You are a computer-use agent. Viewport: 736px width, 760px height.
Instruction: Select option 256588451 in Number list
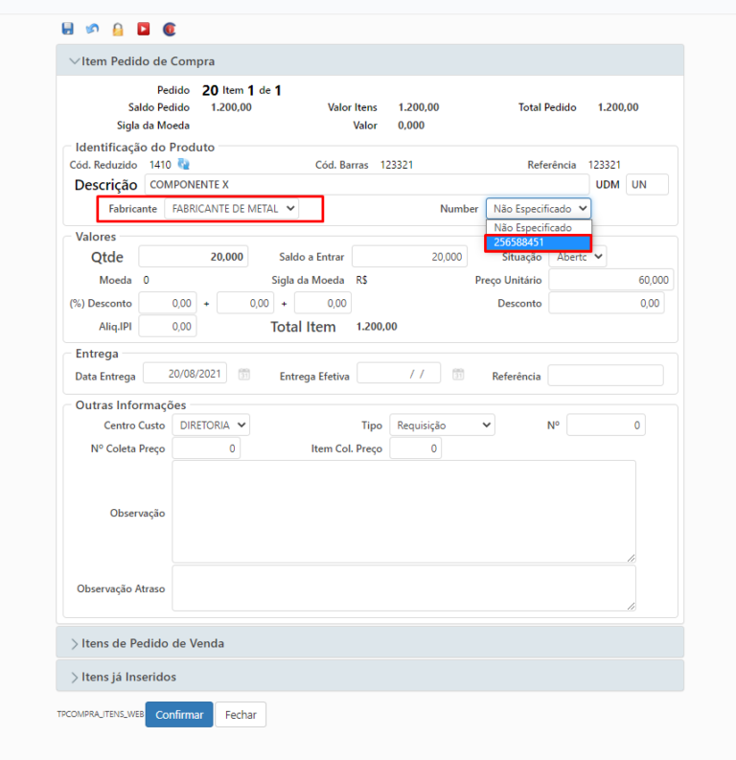click(x=538, y=242)
